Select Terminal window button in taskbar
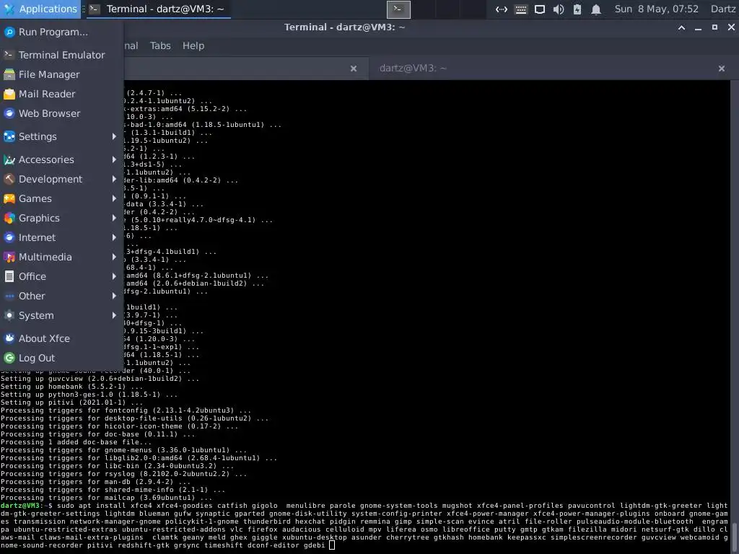This screenshot has height=554, width=739. pyautogui.click(x=158, y=9)
